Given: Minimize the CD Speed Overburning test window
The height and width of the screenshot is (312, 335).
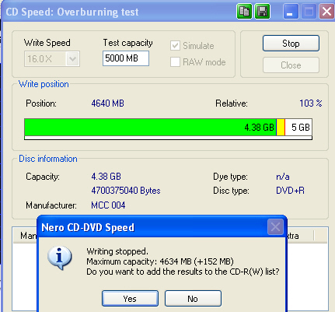Looking at the screenshot, I should tap(291, 12).
